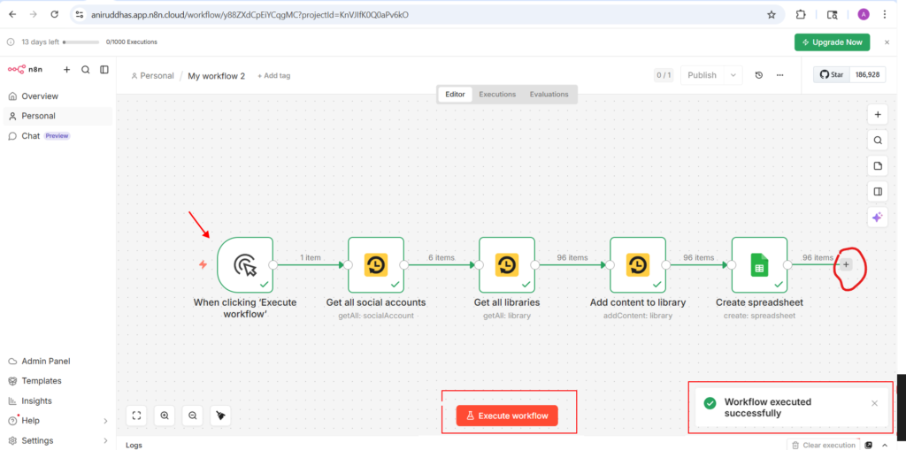Click the GitHub Star button
Viewport: 906px width, 450px height.
coord(832,74)
